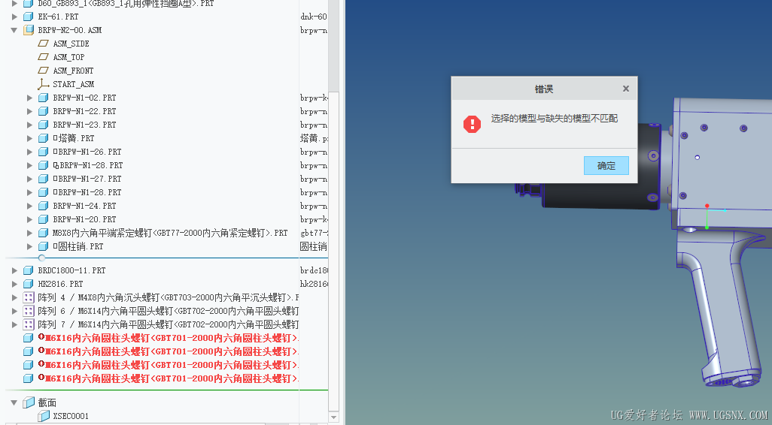Image resolution: width=772 pixels, height=425 pixels.
Task: Click the BRPW-N1-24.PRT part icon
Action: (44, 206)
